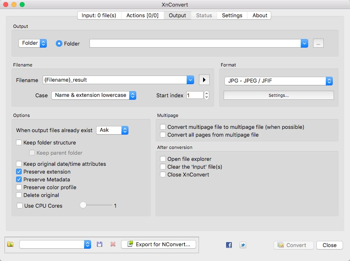This screenshot has width=350, height=261.
Task: Click the red delete script icon
Action: coord(113,245)
